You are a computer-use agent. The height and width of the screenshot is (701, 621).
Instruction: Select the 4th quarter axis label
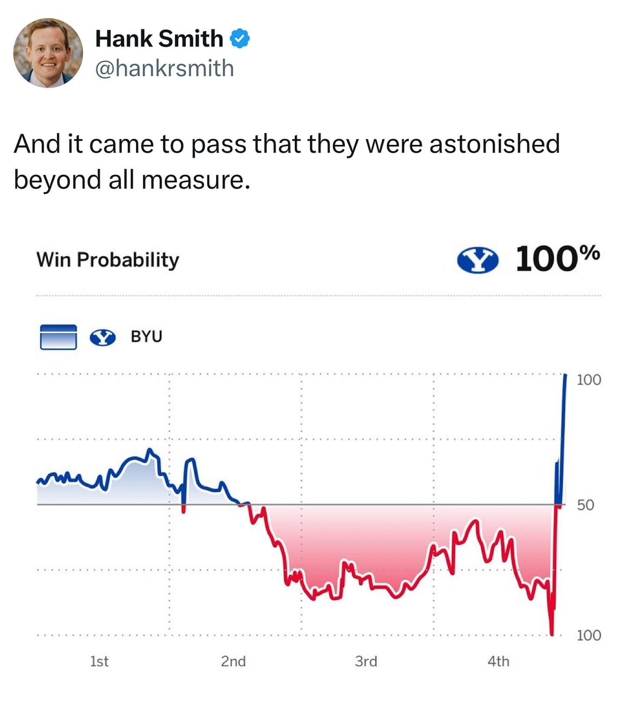pos(498,661)
